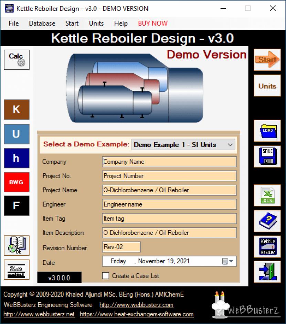Image resolution: width=286 pixels, height=324 pixels.
Task: Export with the XLS Excel icon
Action: point(267,195)
